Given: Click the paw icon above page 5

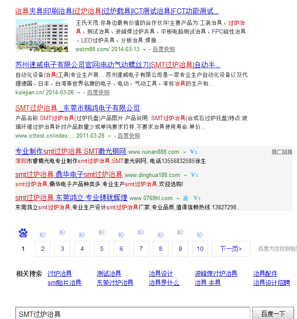Looking at the screenshot, I should tap(102, 232).
